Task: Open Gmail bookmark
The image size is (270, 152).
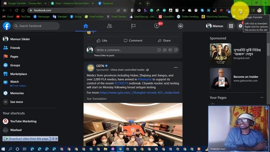Action: pyautogui.click(x=8, y=16)
